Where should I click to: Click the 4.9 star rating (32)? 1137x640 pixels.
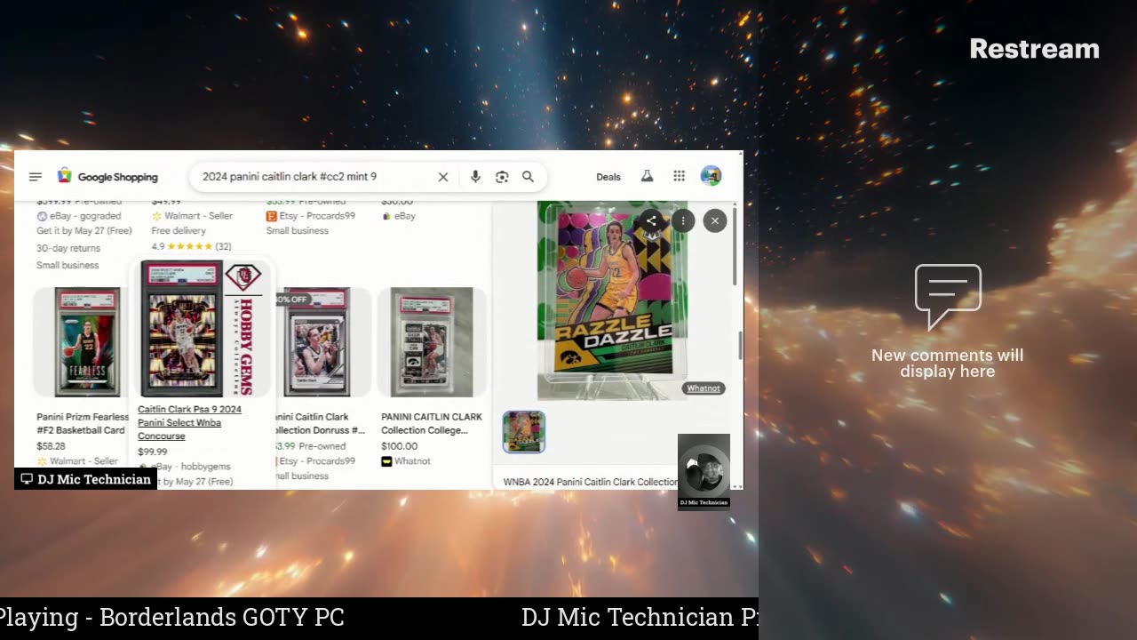191,246
